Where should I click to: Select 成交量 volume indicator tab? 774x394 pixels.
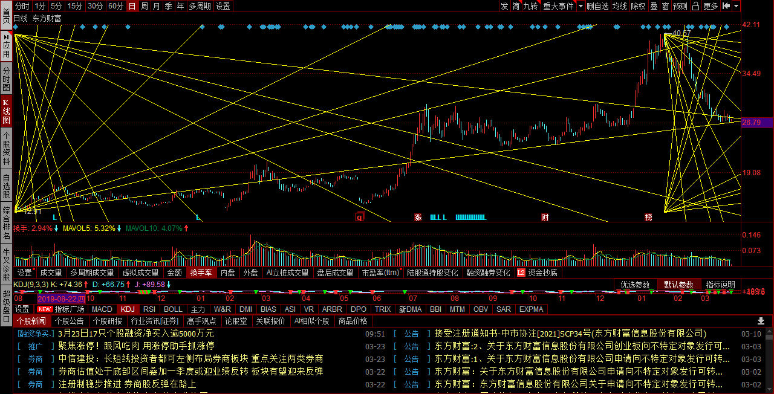[50, 273]
